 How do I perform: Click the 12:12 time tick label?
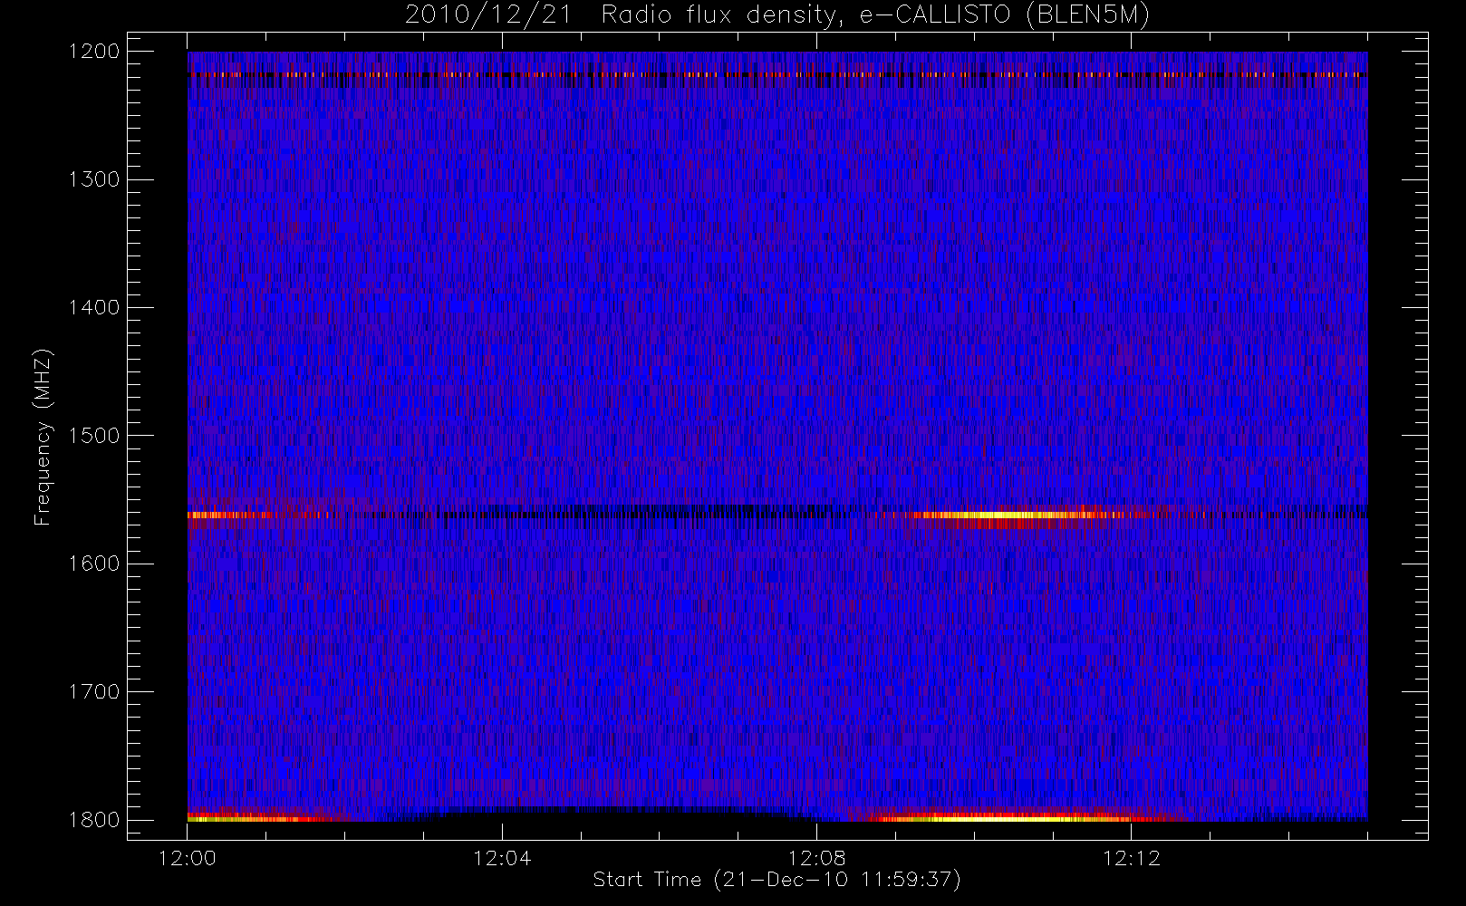point(1131,858)
